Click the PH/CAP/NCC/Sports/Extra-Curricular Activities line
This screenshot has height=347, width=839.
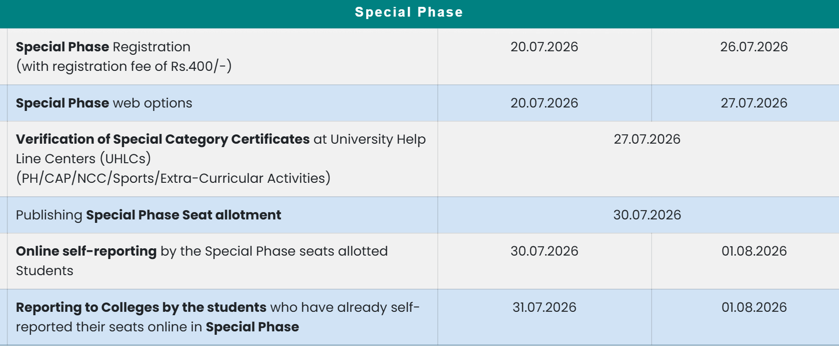point(173,178)
